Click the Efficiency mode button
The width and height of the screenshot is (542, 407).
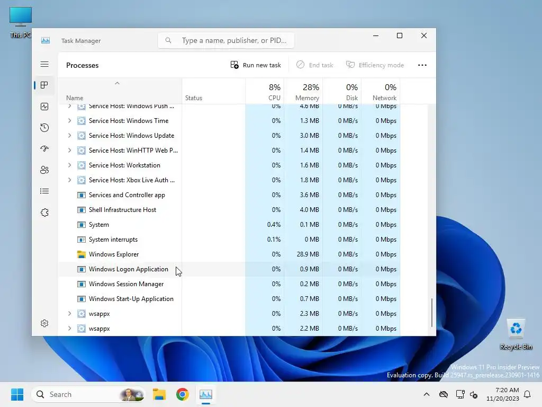[x=375, y=65]
